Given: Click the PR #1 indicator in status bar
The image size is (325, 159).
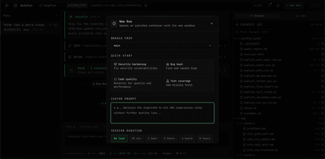Looking at the screenshot, I should [181, 154].
